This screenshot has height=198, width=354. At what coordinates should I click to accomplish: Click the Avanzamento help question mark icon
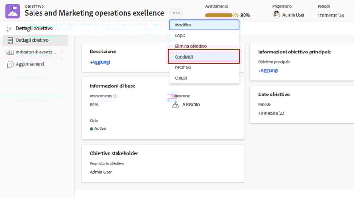point(115,96)
